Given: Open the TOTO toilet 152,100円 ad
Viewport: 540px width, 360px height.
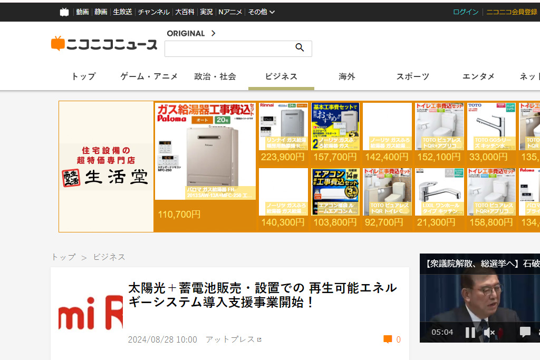Looking at the screenshot, I should [x=439, y=132].
